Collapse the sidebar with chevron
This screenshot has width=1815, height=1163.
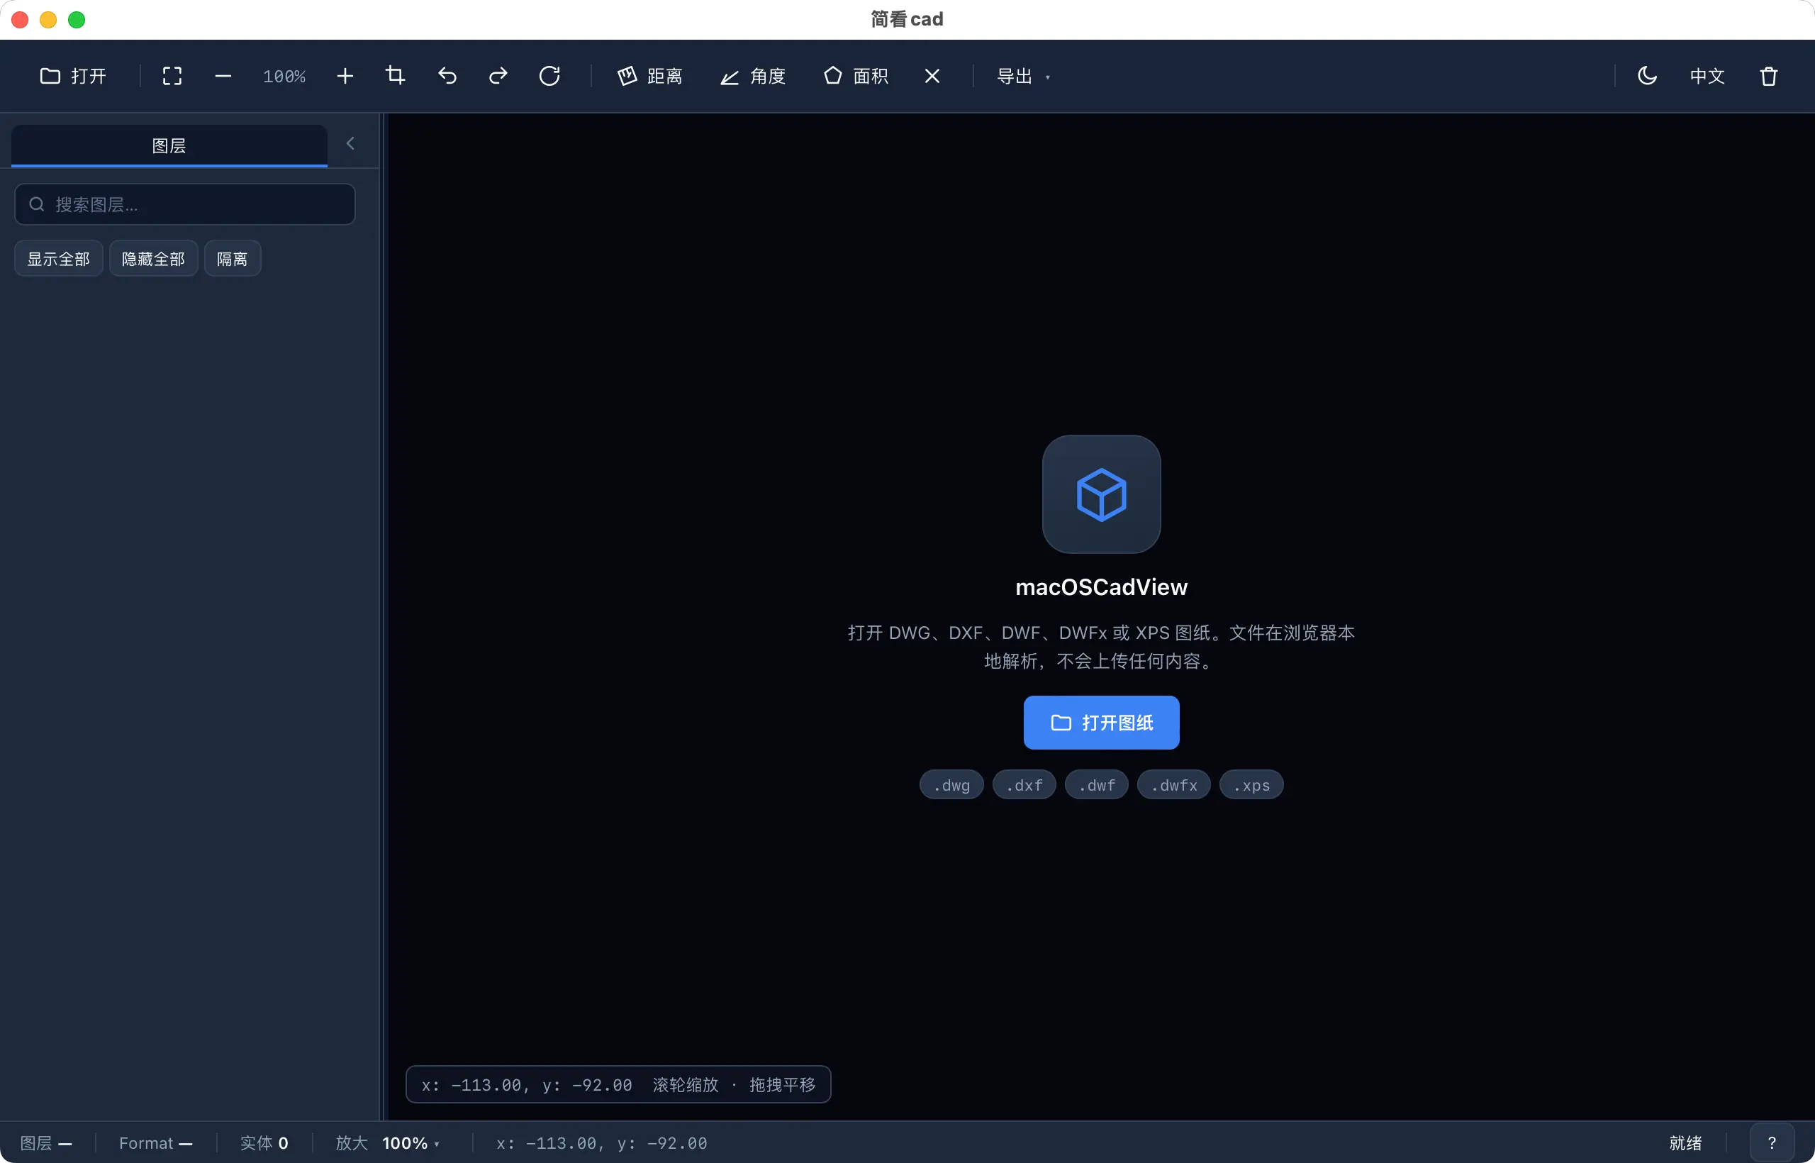tap(350, 143)
